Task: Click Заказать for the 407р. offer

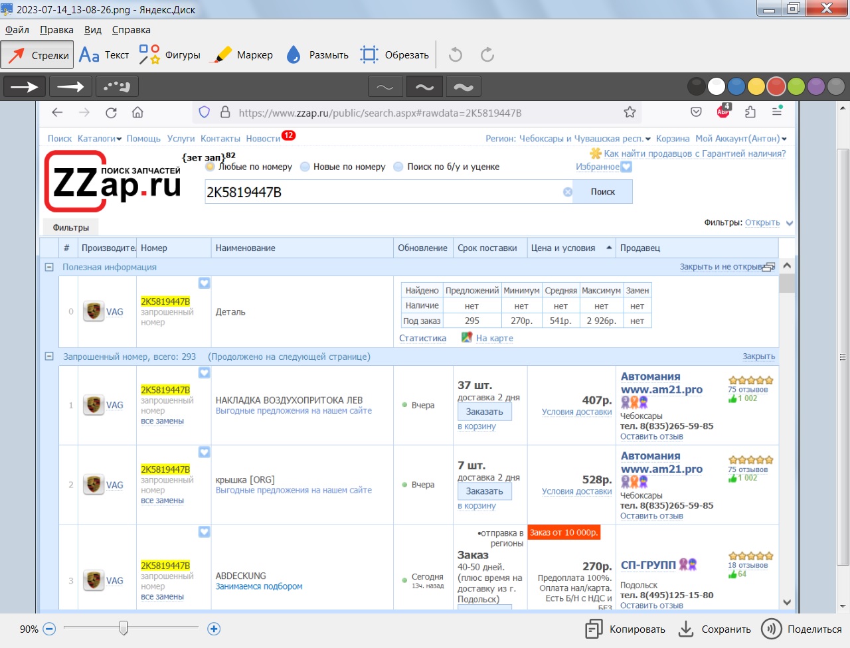Action: pos(485,412)
